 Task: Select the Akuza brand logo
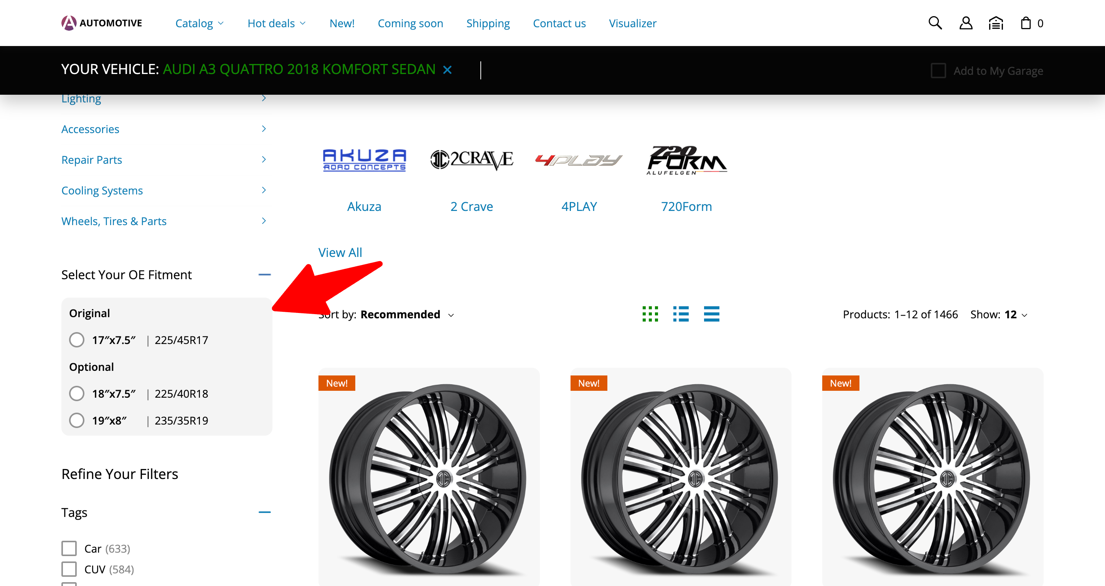[x=364, y=161]
